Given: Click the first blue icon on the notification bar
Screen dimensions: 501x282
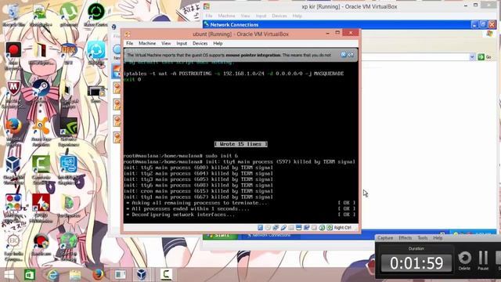Looking at the screenshot, I should 344,55.
